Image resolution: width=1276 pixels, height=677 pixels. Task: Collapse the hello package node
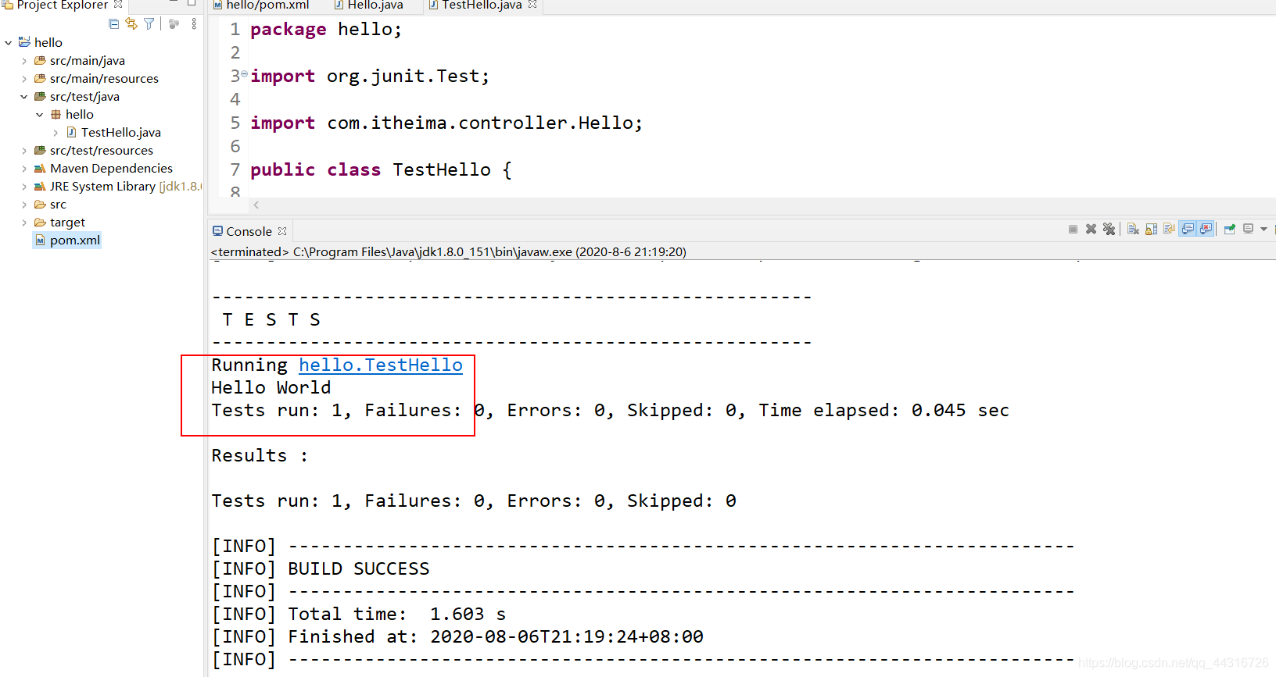point(40,115)
